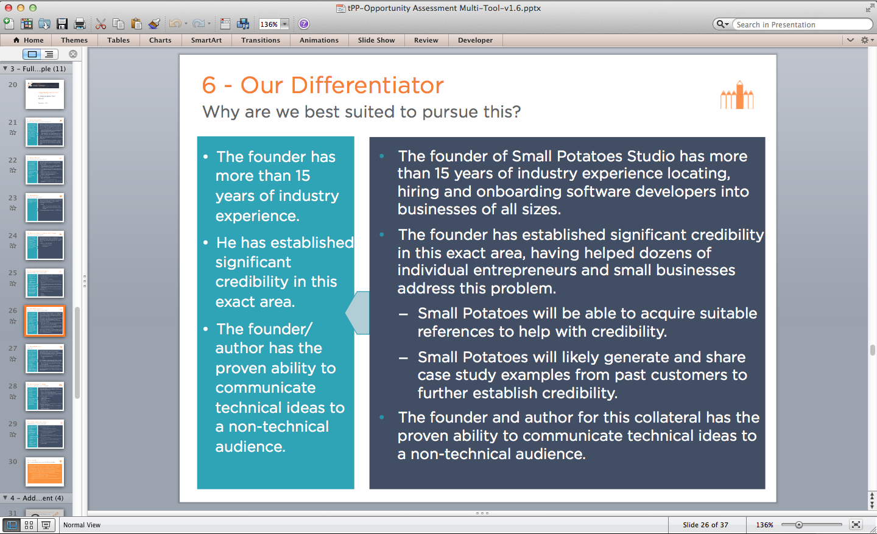The image size is (877, 534).
Task: Play animation star beside slide 21
Action: pyautogui.click(x=13, y=133)
